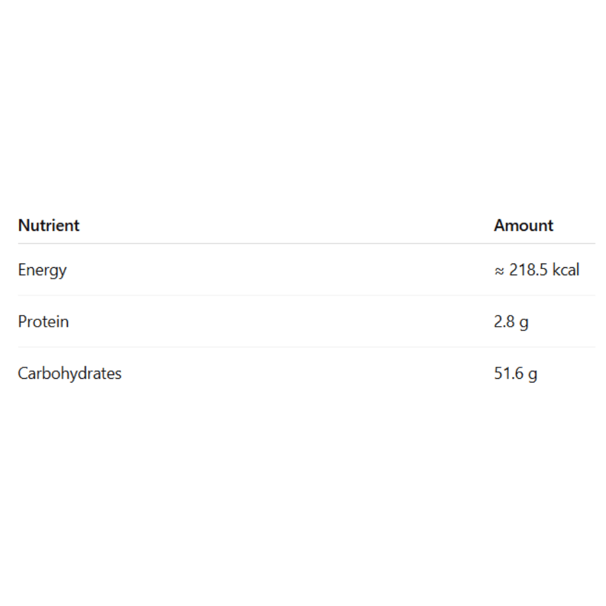Click the "g" unit after 51.6
The image size is (606, 606).
533,375
